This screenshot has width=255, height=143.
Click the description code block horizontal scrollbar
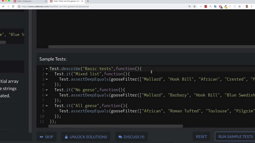[3, 42]
